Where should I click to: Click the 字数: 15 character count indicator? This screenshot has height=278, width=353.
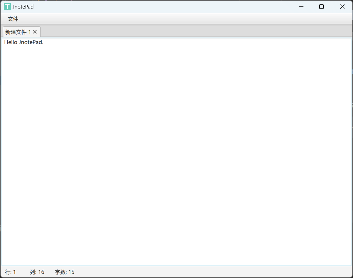[65, 272]
